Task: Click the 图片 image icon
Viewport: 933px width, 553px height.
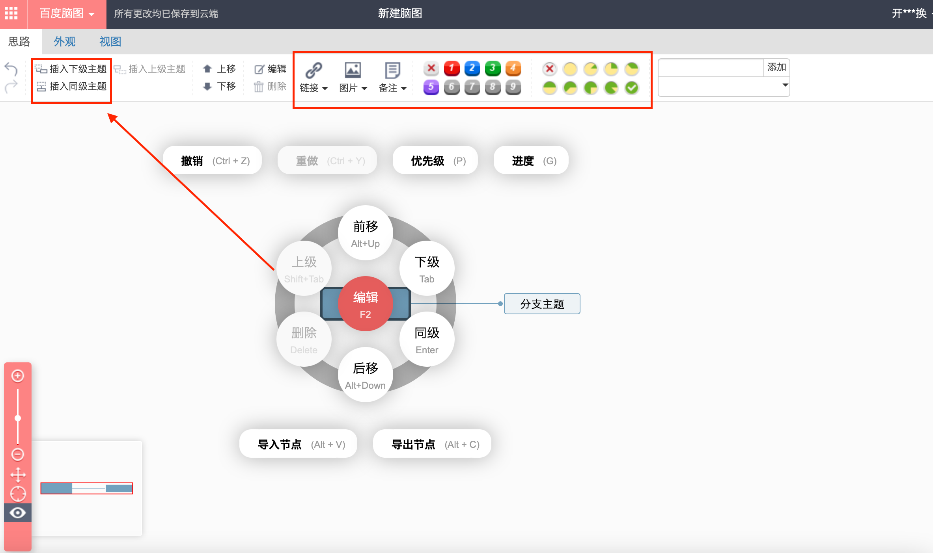Action: click(353, 71)
